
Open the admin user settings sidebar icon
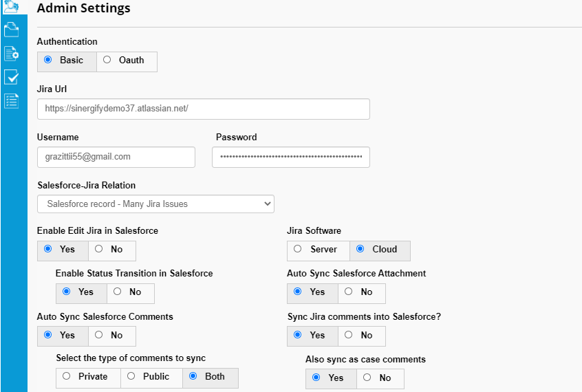pos(11,6)
